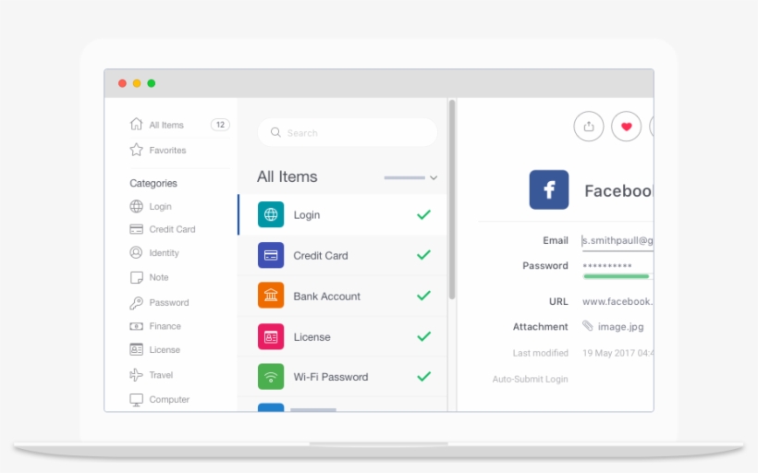758x473 pixels.
Task: Click the Facebook logo icon
Action: pyautogui.click(x=549, y=190)
